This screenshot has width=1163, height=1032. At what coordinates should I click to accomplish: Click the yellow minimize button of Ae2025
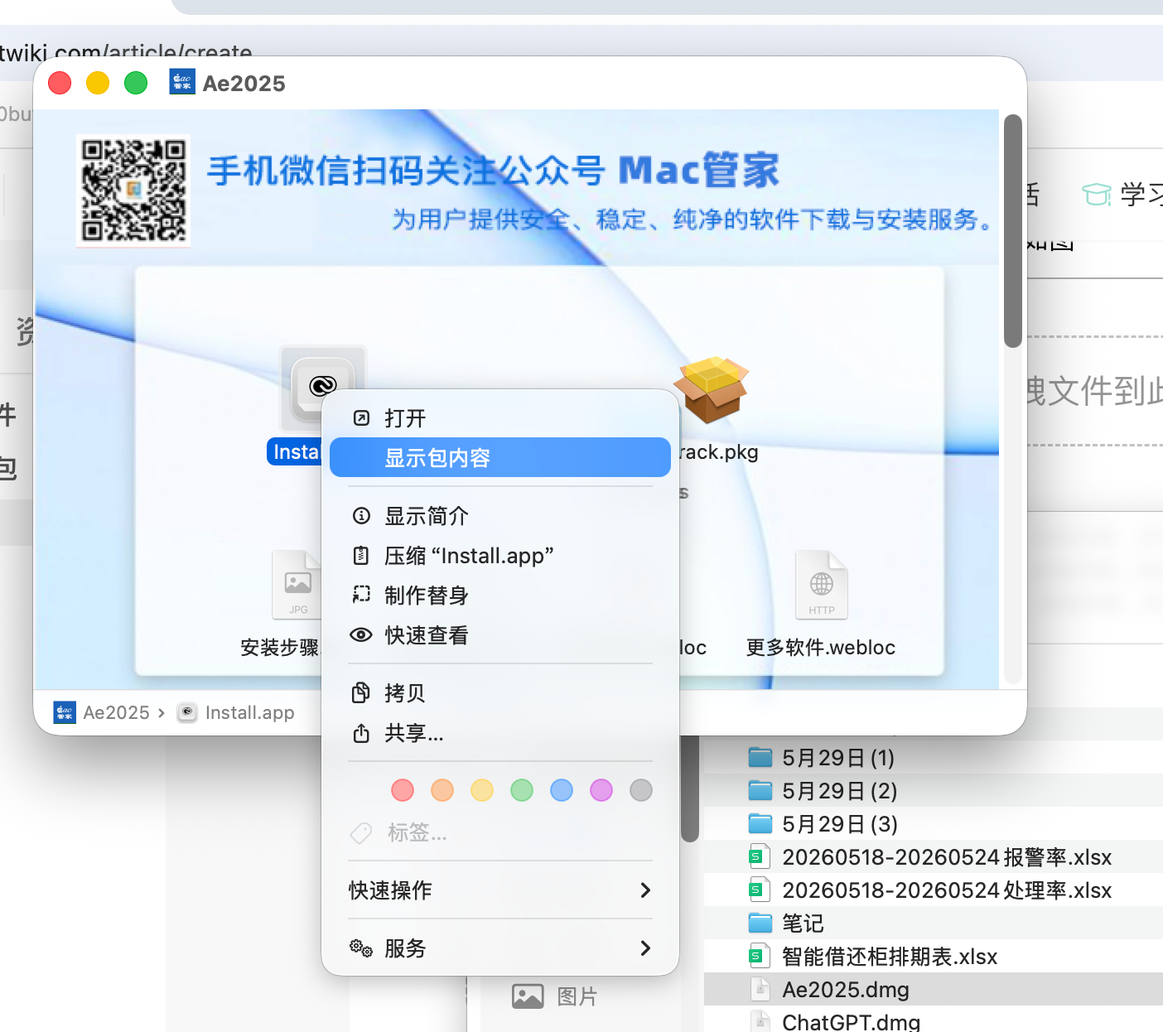98,83
